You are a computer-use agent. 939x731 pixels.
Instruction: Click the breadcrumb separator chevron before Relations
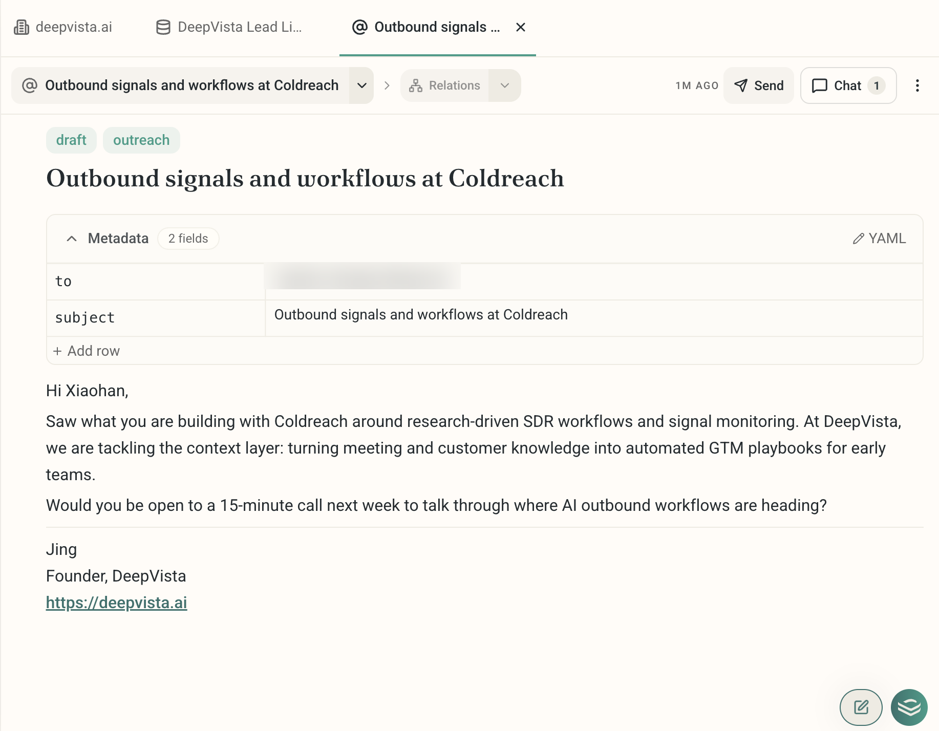click(x=387, y=85)
